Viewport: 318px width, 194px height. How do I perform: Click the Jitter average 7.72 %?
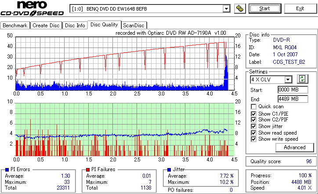pyautogui.click(x=227, y=176)
